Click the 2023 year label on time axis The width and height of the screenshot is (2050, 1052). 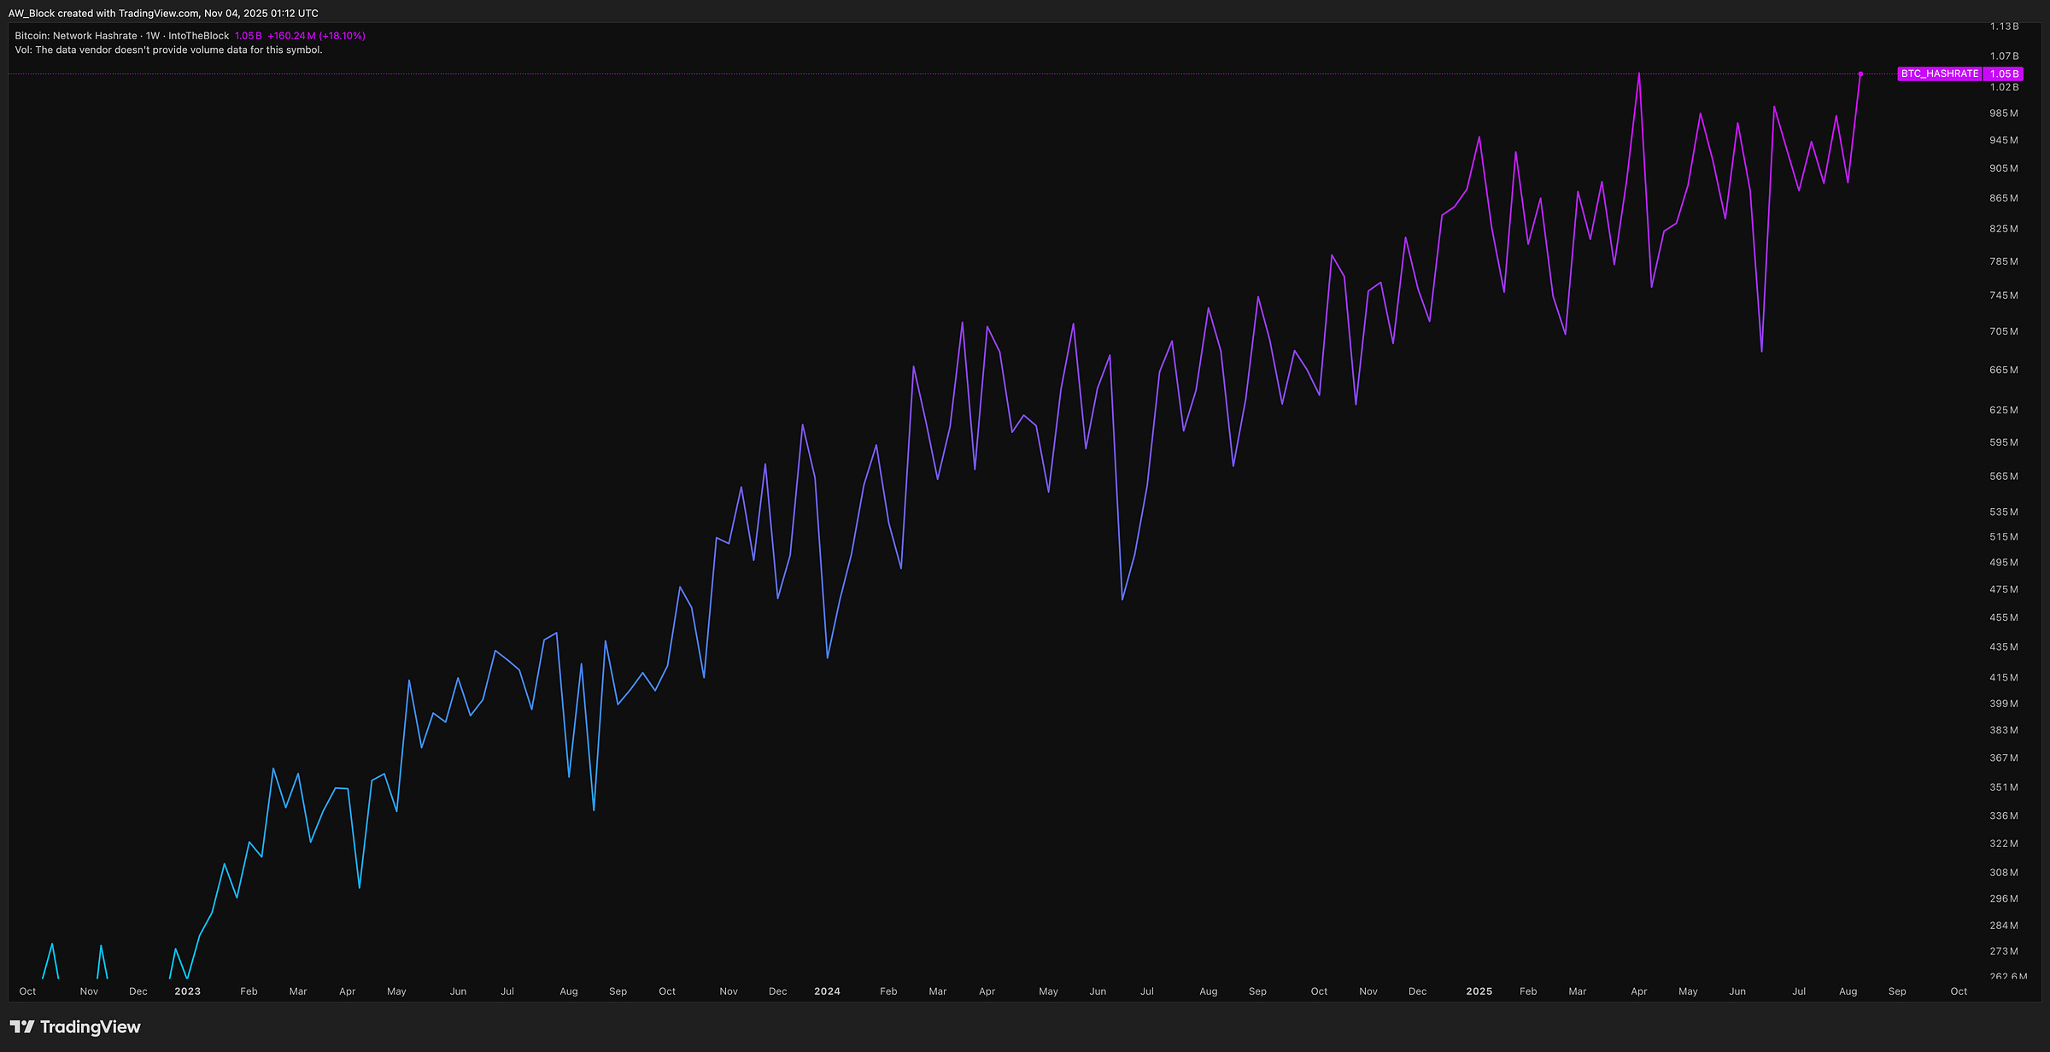(x=187, y=991)
